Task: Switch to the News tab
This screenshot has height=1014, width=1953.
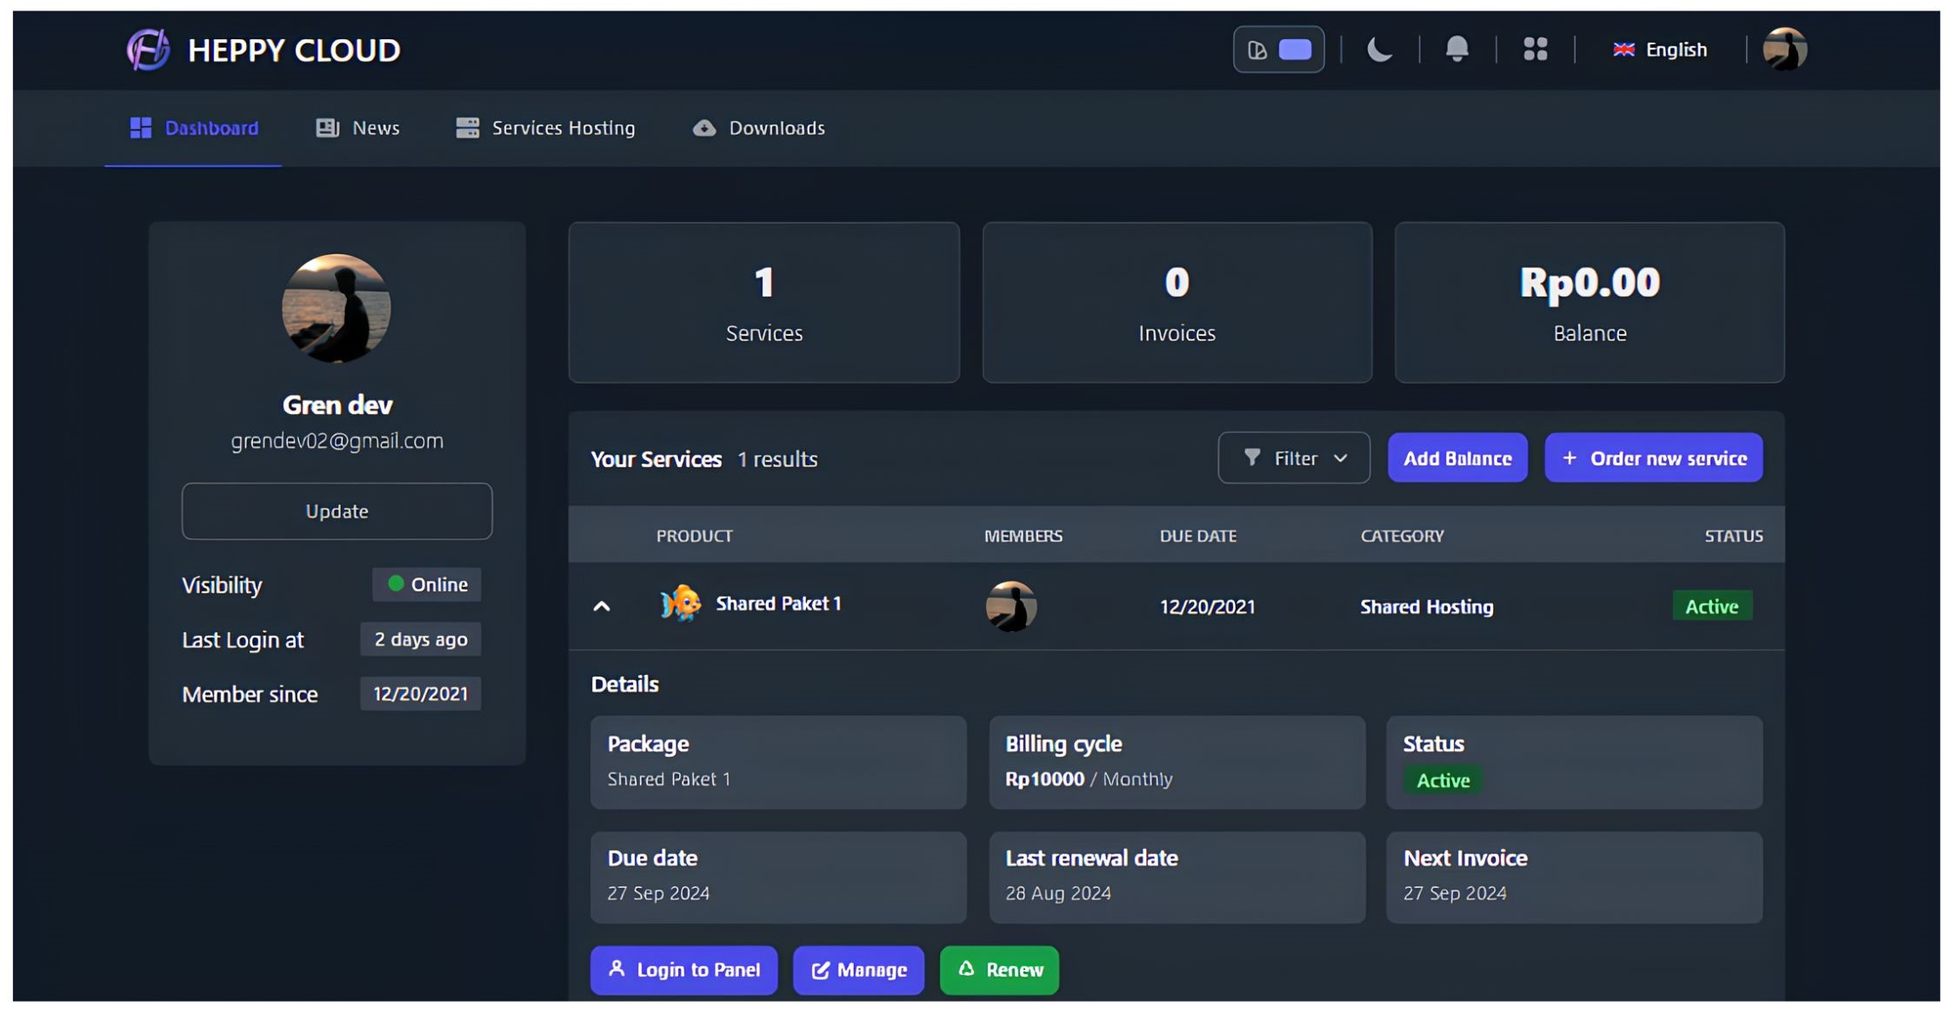Action: (x=357, y=128)
